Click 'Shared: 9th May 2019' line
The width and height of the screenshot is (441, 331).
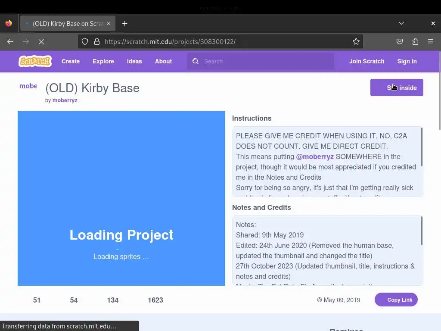[270, 235]
